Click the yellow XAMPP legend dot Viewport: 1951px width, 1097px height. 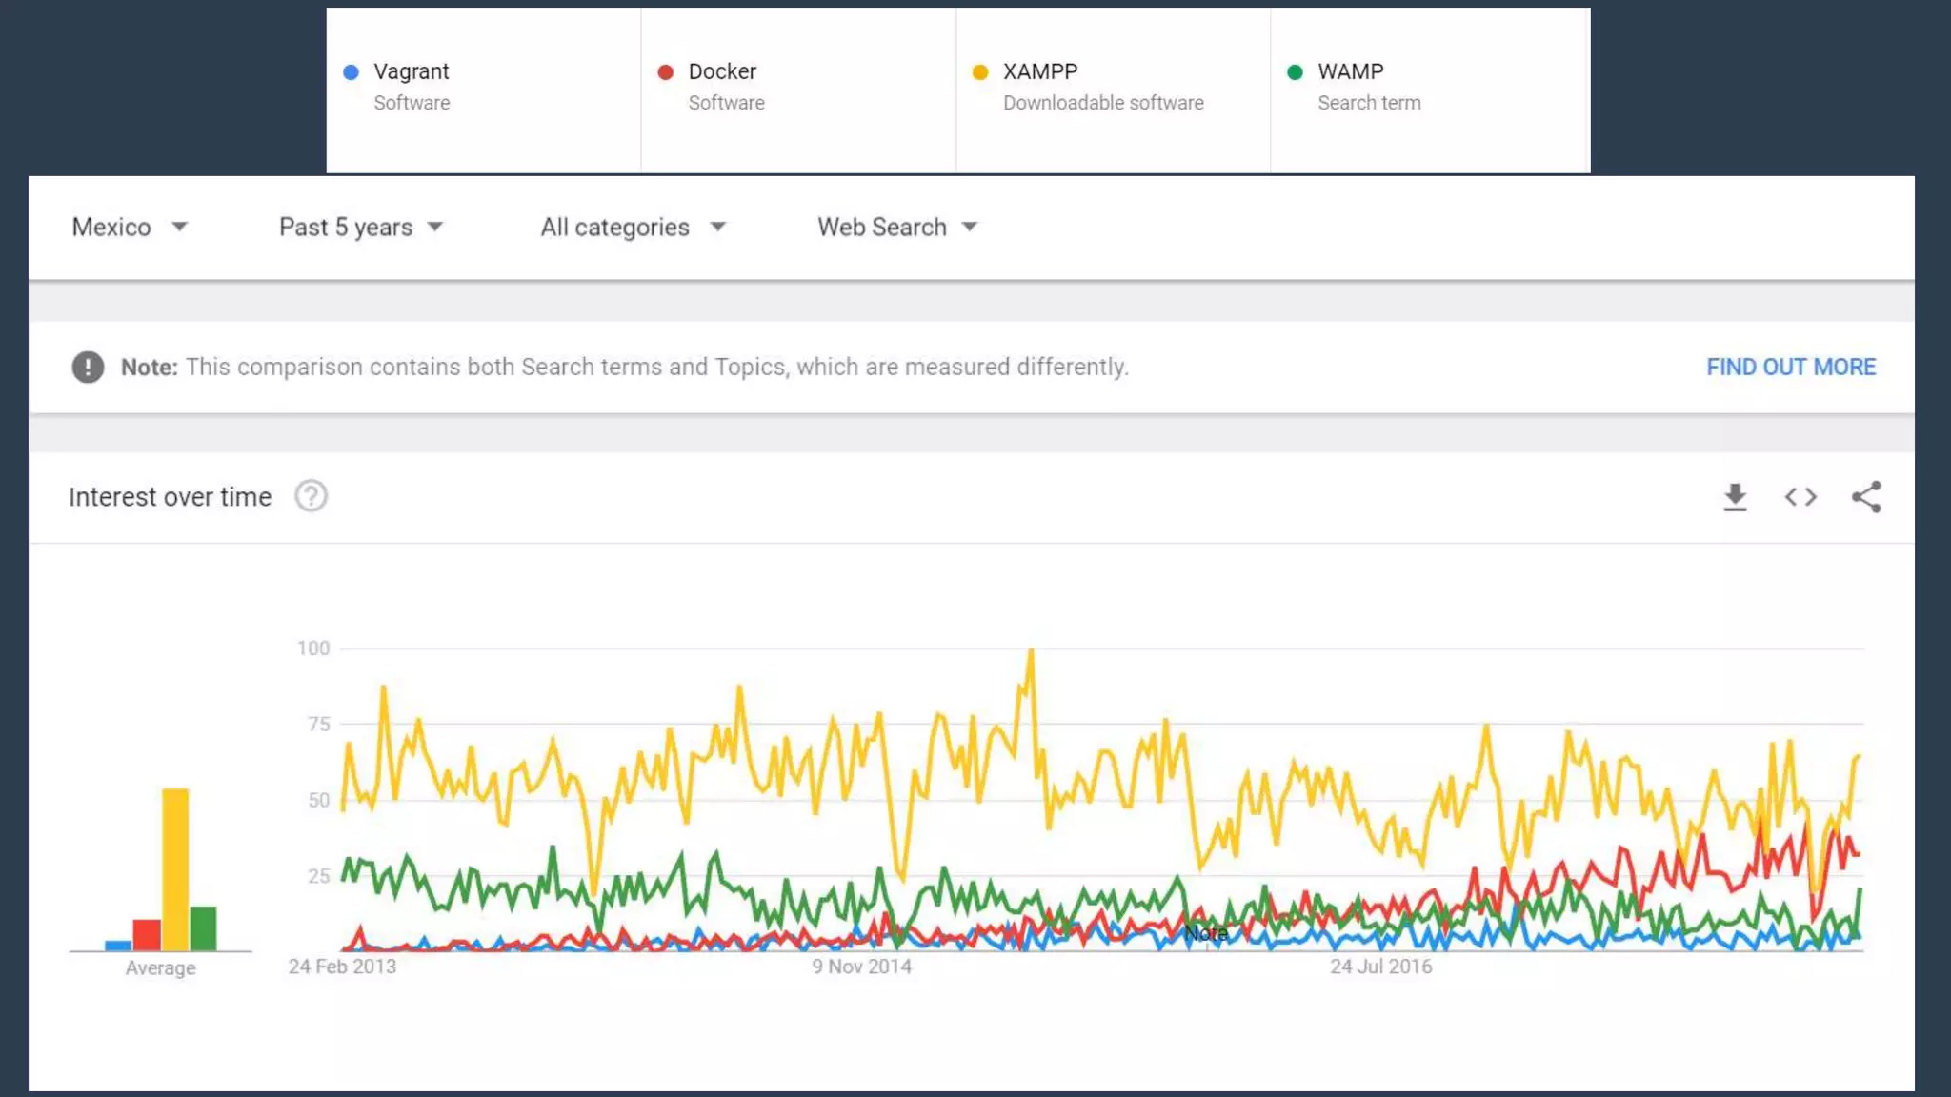click(980, 72)
